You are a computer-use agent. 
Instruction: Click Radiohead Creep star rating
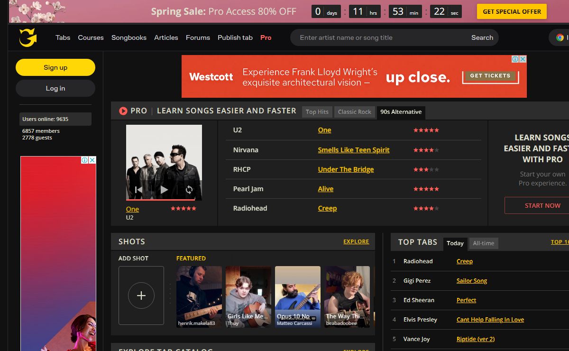(x=426, y=208)
